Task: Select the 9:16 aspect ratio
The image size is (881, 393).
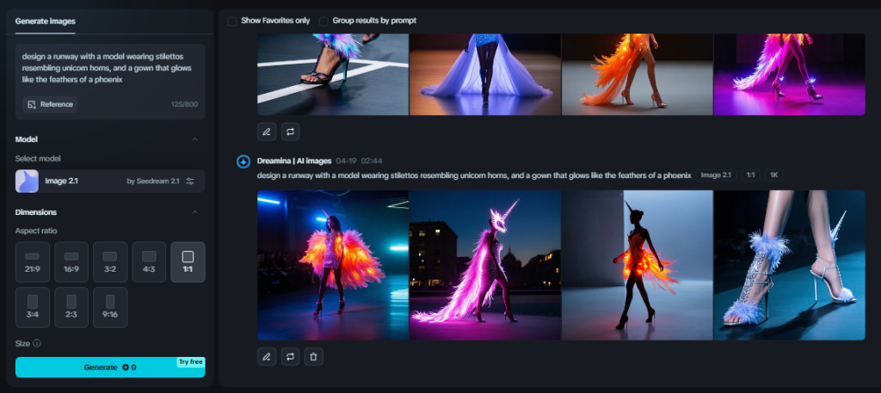Action: click(110, 307)
